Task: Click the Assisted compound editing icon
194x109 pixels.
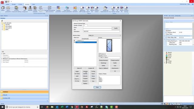Action: [16, 9]
